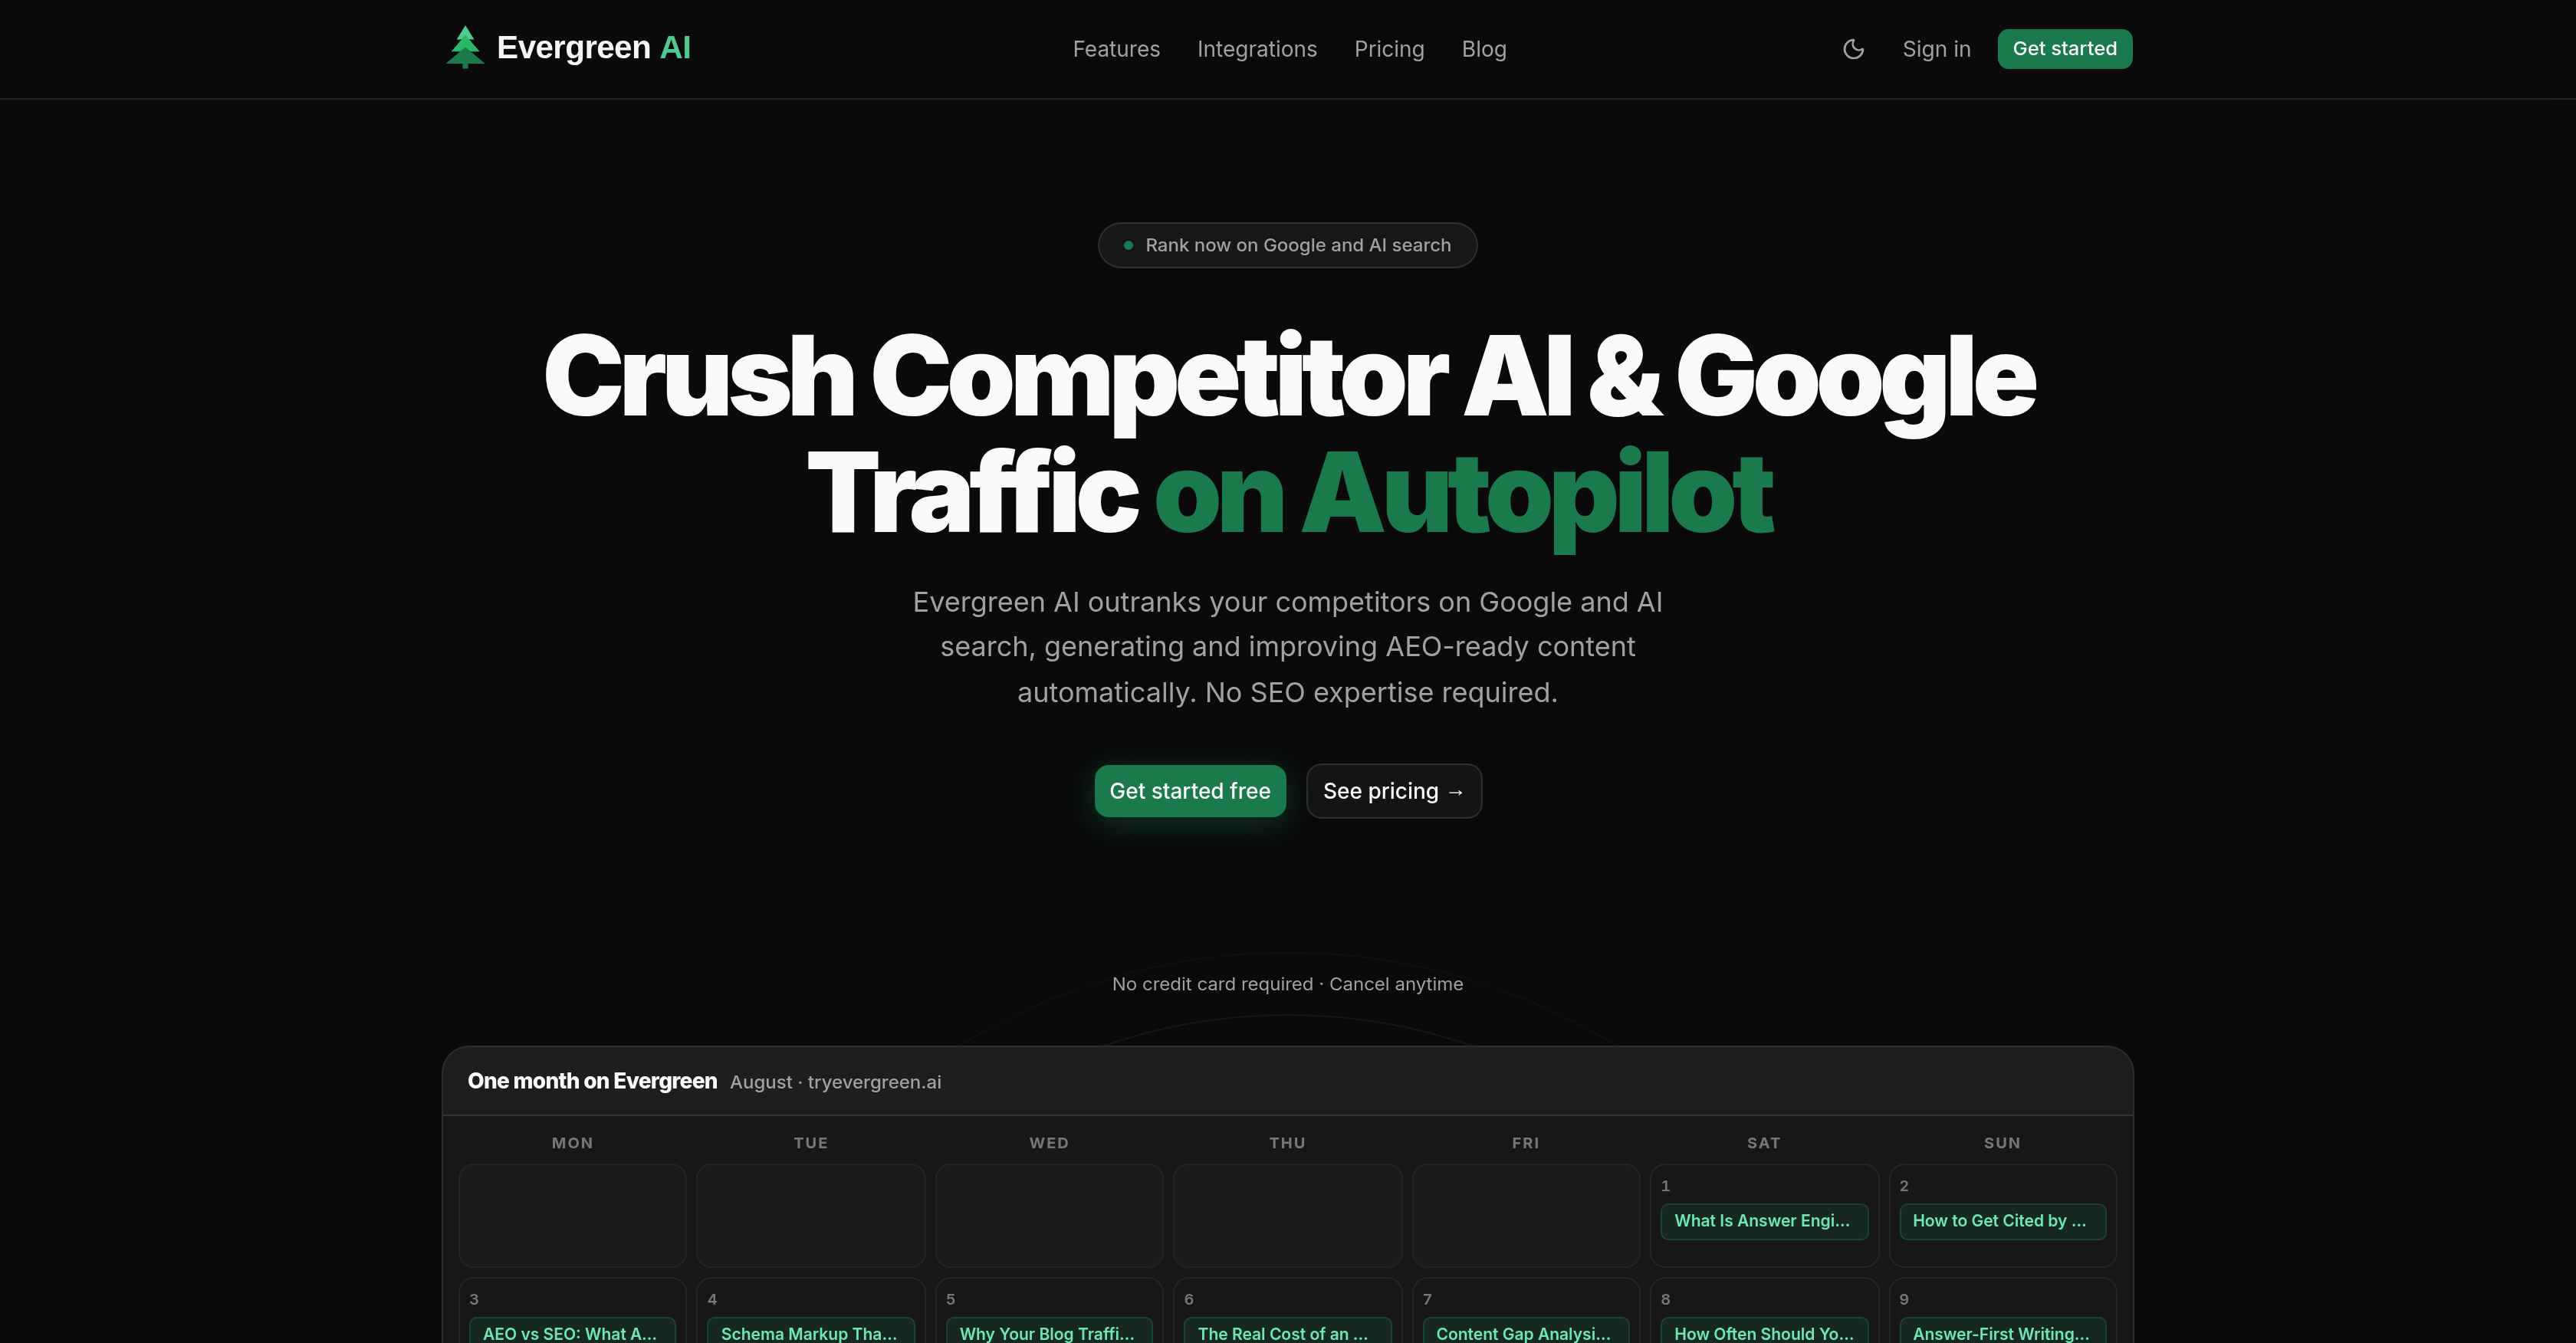Click 'No credit card required · Cancel anytime' text
The image size is (2576, 1343).
pyautogui.click(x=1287, y=984)
